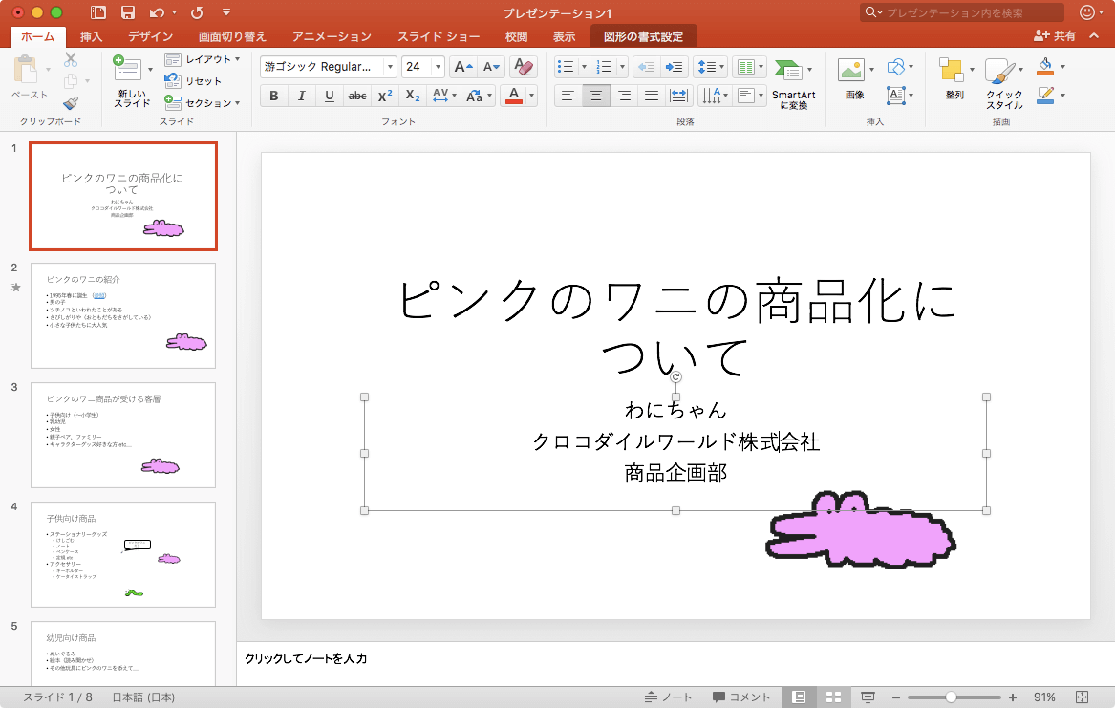Click the Format Painter brush icon
The width and height of the screenshot is (1115, 708).
(x=71, y=103)
